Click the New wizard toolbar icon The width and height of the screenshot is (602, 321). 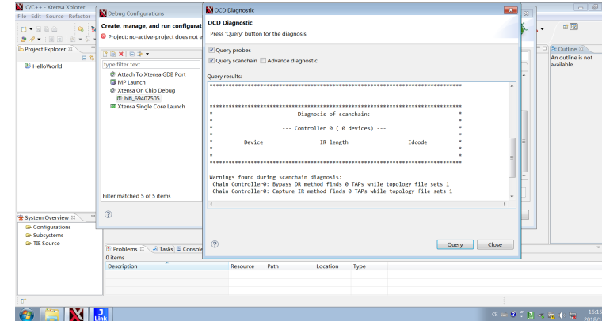click(x=24, y=29)
